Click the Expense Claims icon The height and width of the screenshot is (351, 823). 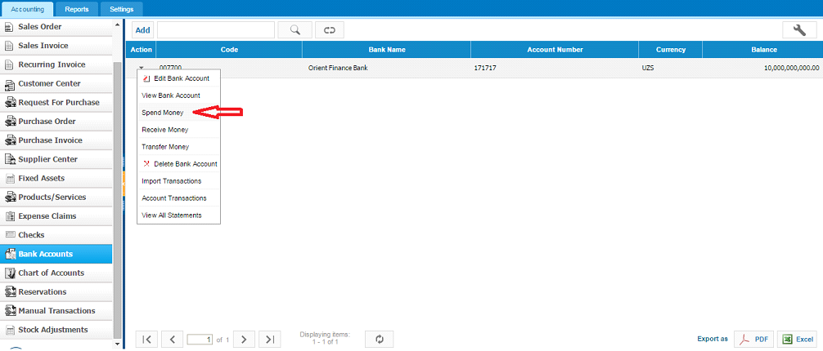coord(9,216)
